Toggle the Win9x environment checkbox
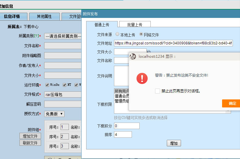The width and height of the screenshot is (240, 159). (x=47, y=85)
